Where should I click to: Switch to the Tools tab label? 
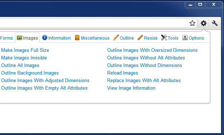[173, 38]
